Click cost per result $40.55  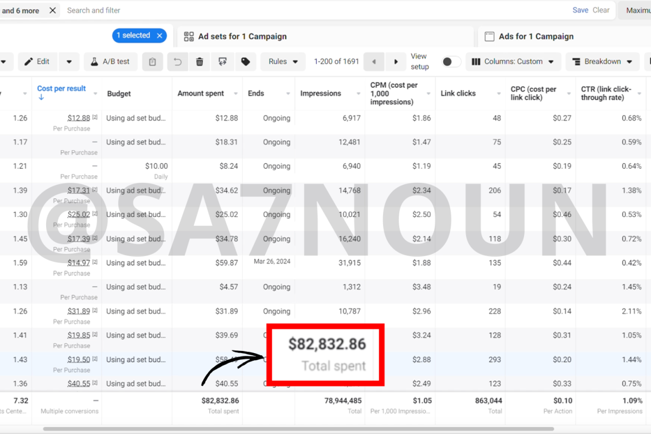point(79,384)
